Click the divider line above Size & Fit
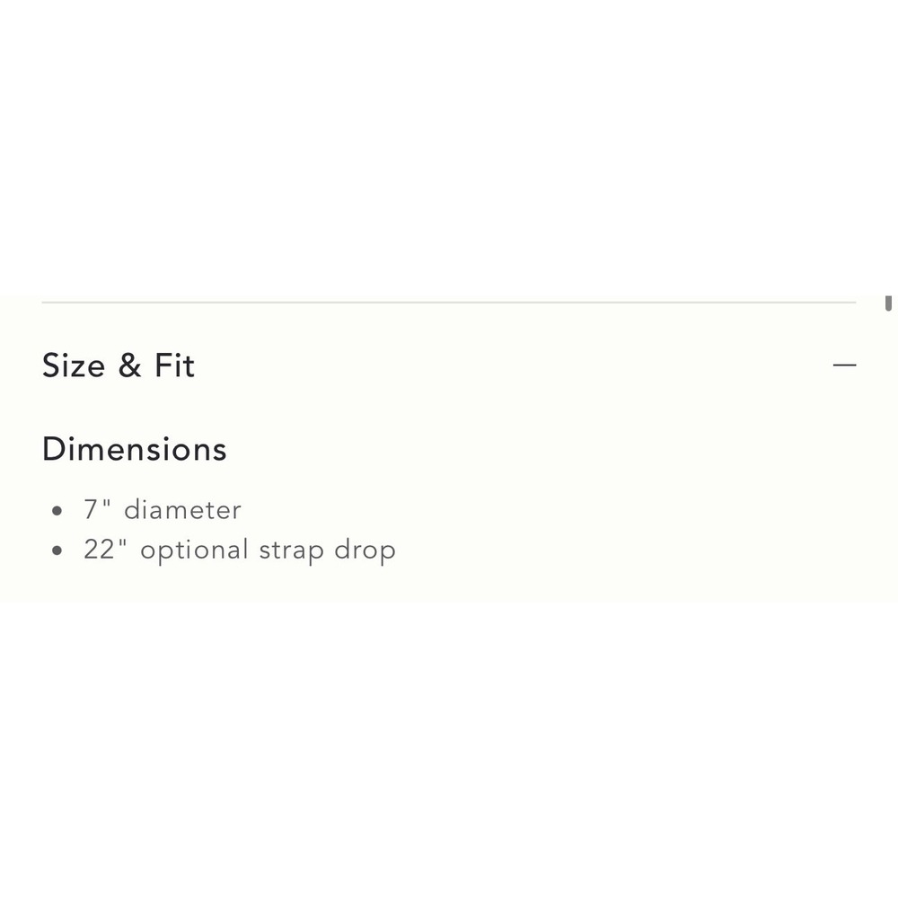This screenshot has height=898, width=898. pos(449,302)
